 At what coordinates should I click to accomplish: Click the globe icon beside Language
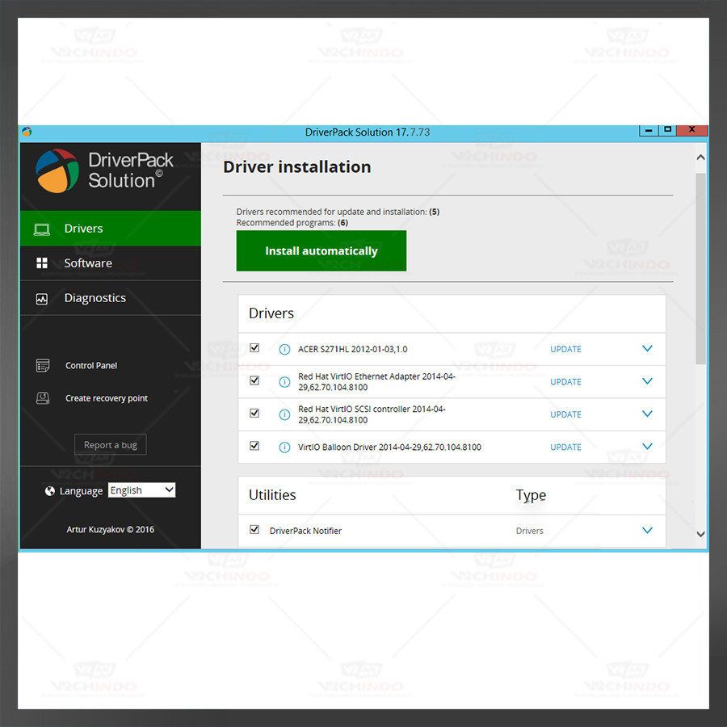click(x=49, y=491)
